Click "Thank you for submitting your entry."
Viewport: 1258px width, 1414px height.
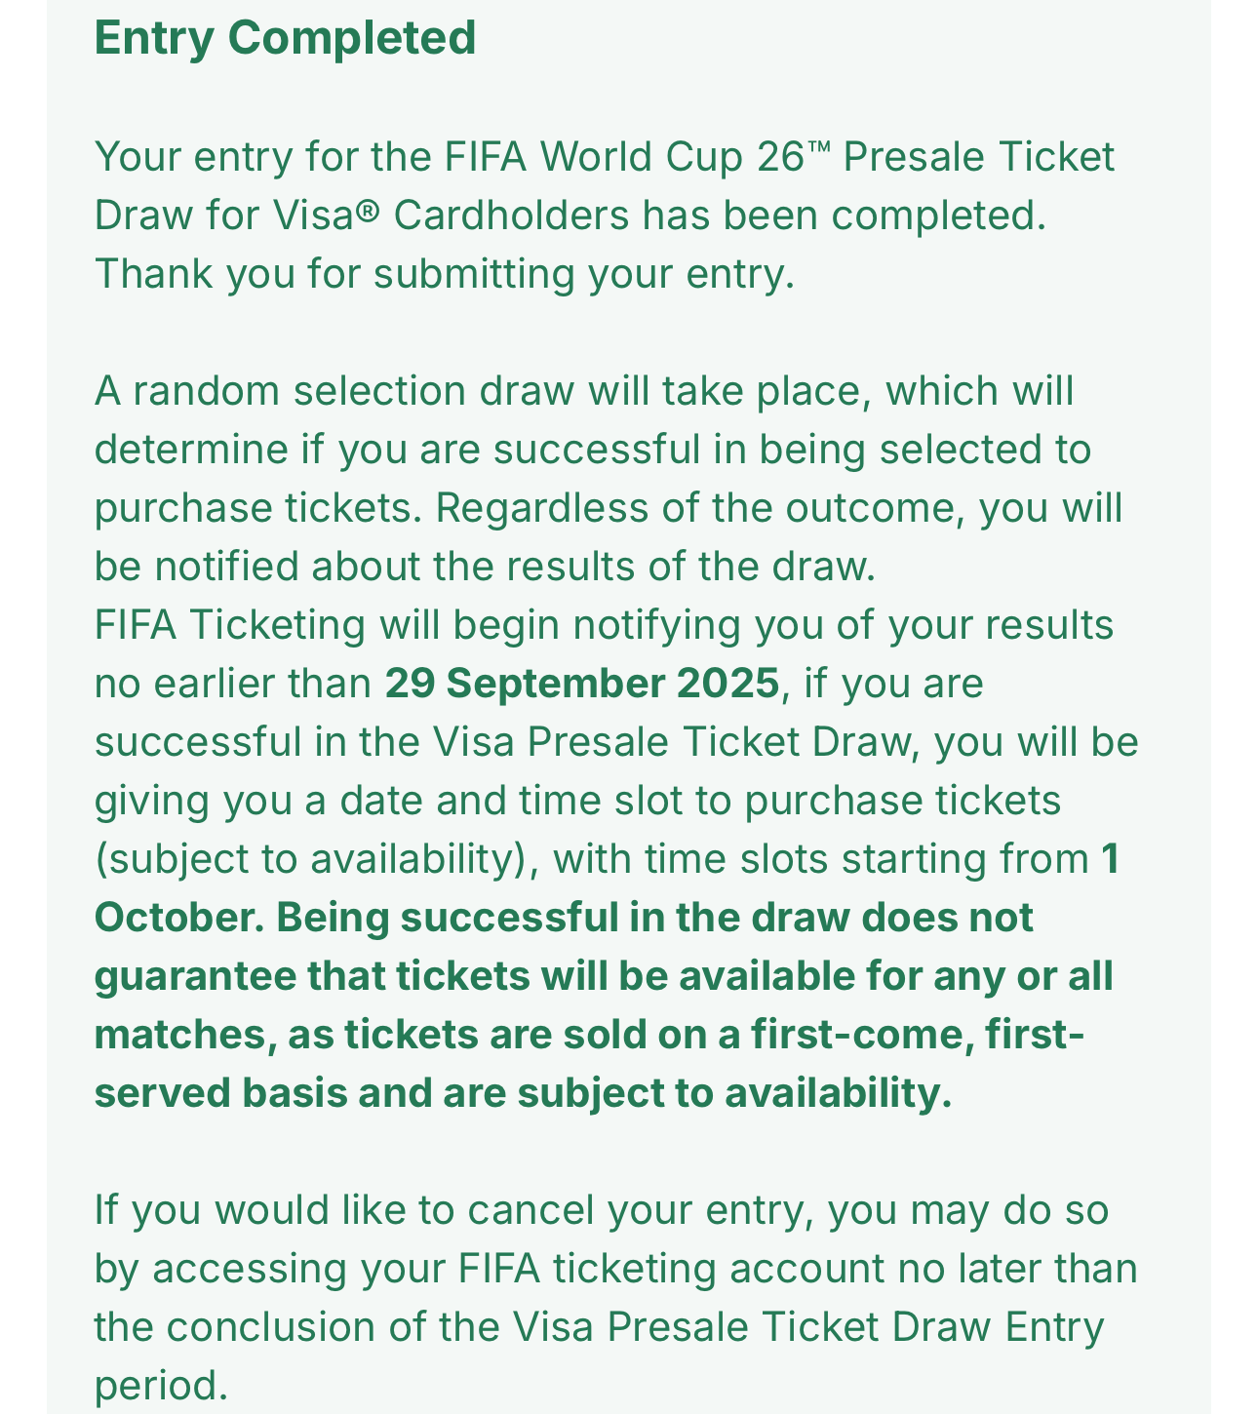[445, 274]
